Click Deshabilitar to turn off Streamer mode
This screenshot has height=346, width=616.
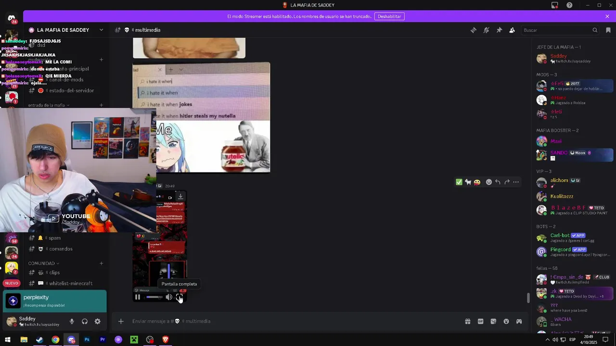[389, 16]
